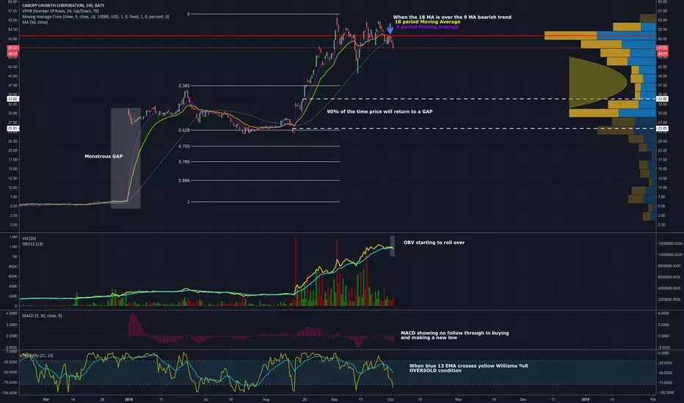Screen dimensions: 684x403
Task: Select the 33.82 price tag on left edge
Action: [12, 99]
